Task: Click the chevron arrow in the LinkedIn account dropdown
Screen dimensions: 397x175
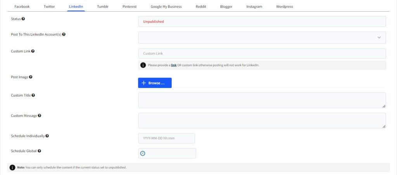Action: click(379, 38)
